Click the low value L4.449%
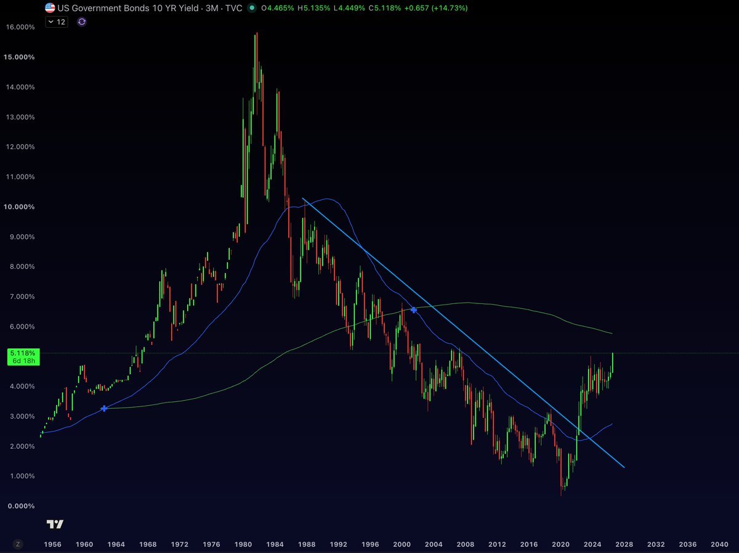739x553 pixels. pyautogui.click(x=350, y=8)
